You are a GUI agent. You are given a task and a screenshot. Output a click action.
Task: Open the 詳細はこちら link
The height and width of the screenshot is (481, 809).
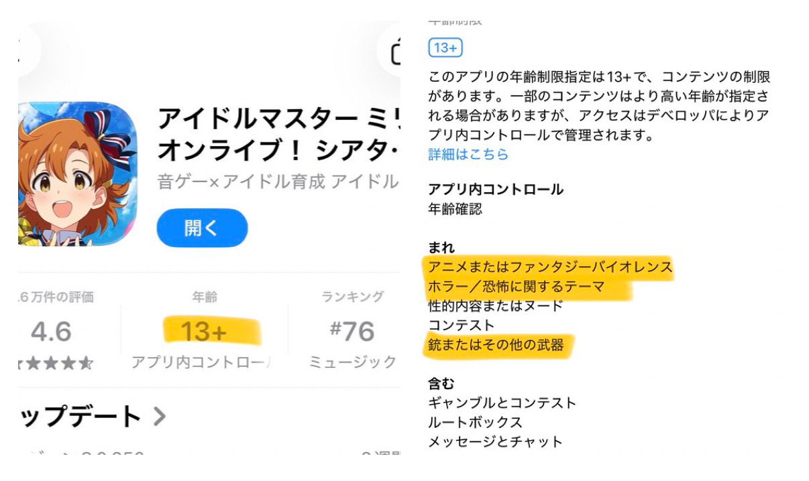click(468, 154)
